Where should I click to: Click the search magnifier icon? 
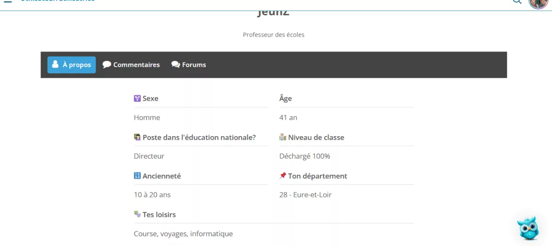point(517,2)
